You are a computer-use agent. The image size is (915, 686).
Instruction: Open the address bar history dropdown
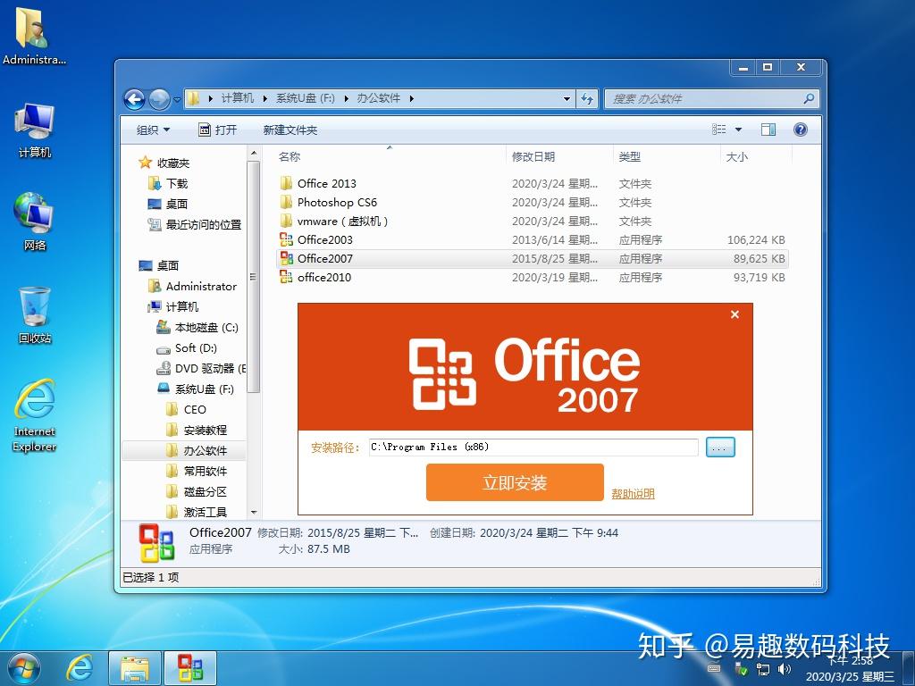coord(567,98)
